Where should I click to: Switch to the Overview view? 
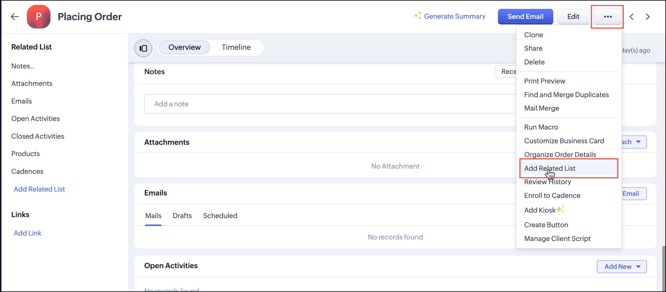pyautogui.click(x=185, y=47)
